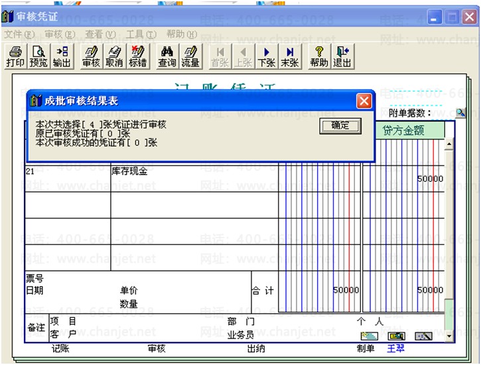Minimize the 审核凭证 window
The width and height of the screenshot is (481, 365).
tap(435, 17)
